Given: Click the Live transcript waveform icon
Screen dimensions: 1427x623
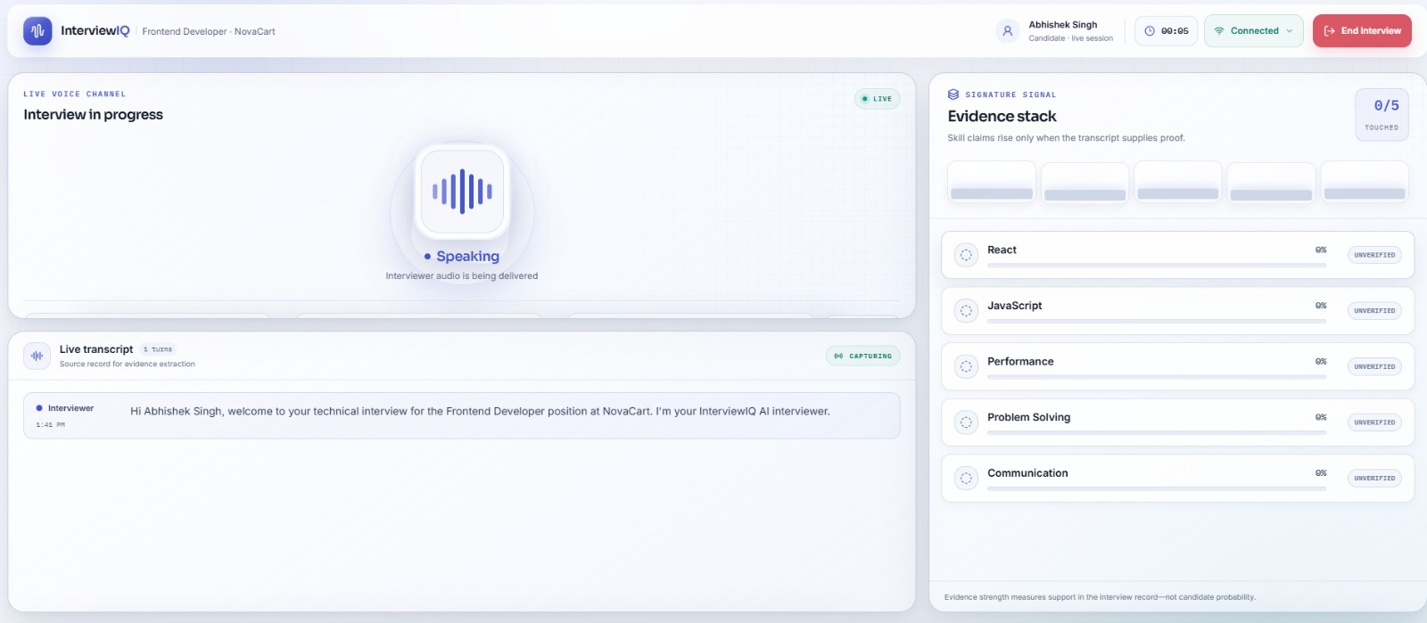Looking at the screenshot, I should coord(37,356).
